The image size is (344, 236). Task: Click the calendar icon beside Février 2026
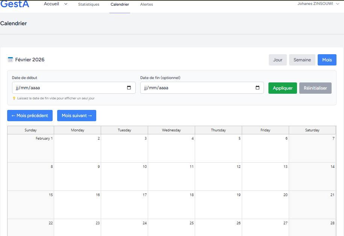click(x=11, y=59)
